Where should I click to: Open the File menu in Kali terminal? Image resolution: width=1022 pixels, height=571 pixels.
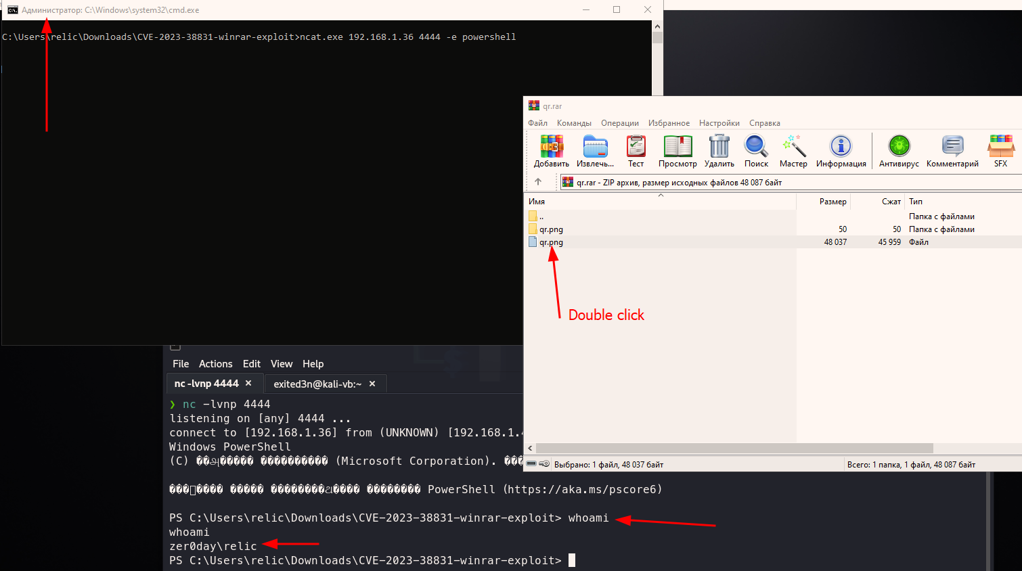(181, 364)
